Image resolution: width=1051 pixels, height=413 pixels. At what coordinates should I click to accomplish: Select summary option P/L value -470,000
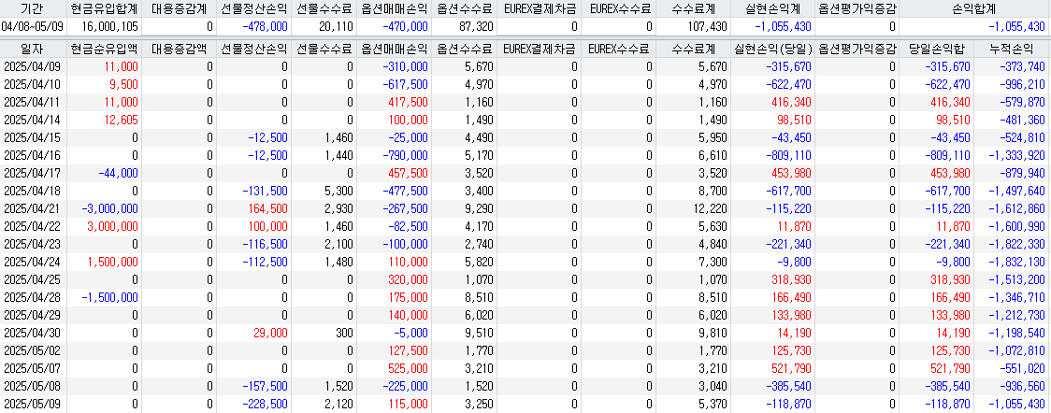click(404, 27)
